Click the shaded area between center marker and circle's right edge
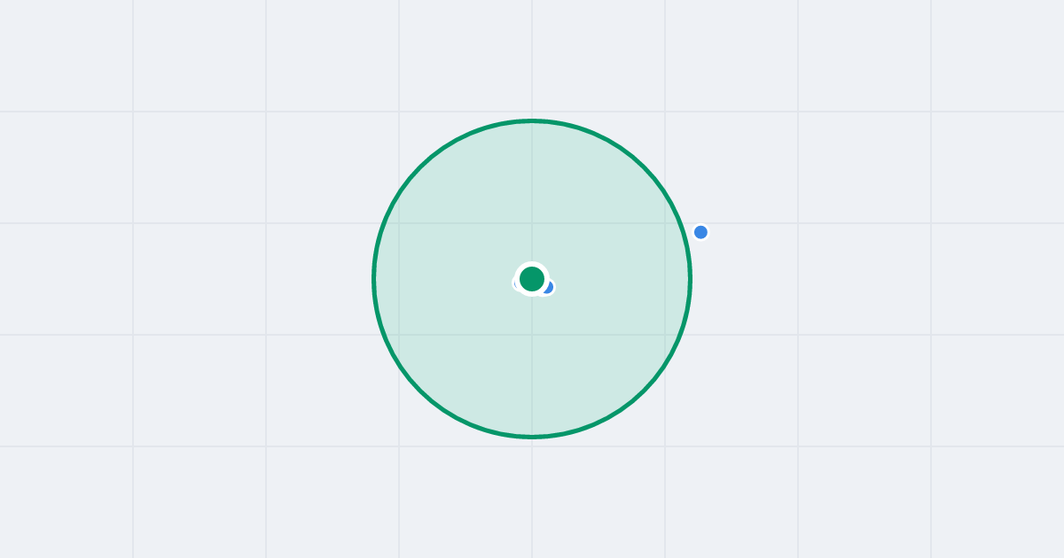Viewport: 1064px width, 558px height. (x=621, y=279)
